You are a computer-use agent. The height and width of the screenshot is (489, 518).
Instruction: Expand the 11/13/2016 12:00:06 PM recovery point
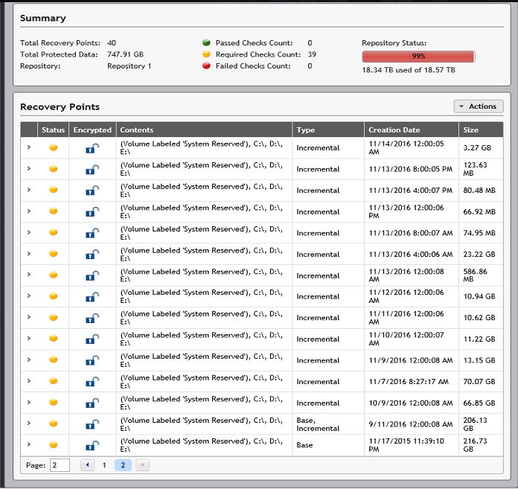[29, 211]
